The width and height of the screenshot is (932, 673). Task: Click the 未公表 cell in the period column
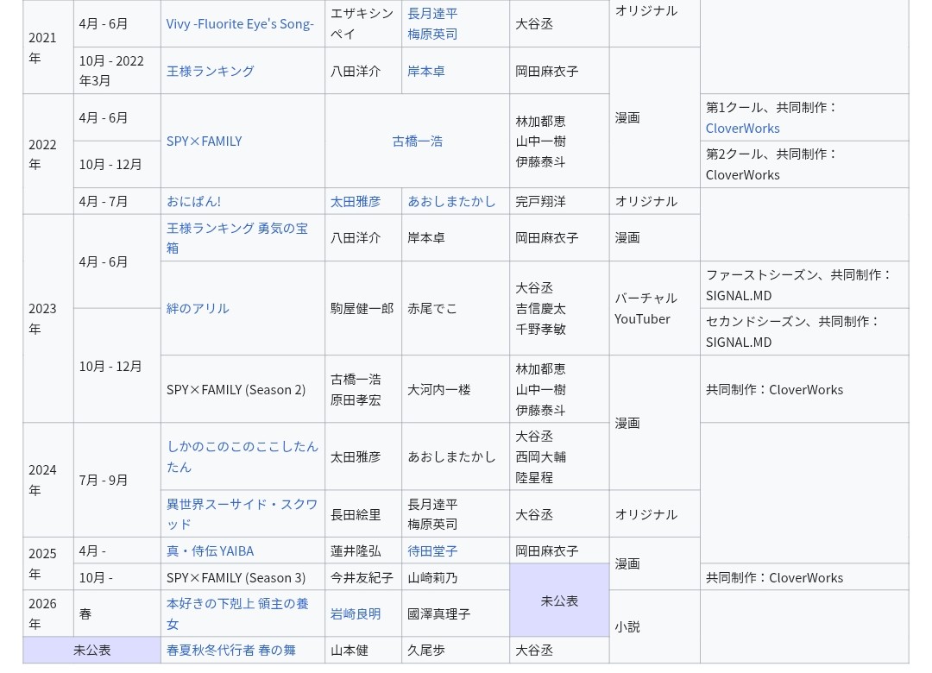point(91,650)
